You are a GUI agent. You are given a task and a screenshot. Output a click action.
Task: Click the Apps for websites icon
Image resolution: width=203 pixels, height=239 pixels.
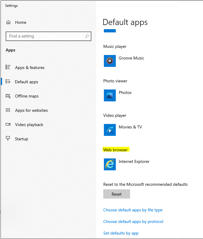point(8,110)
